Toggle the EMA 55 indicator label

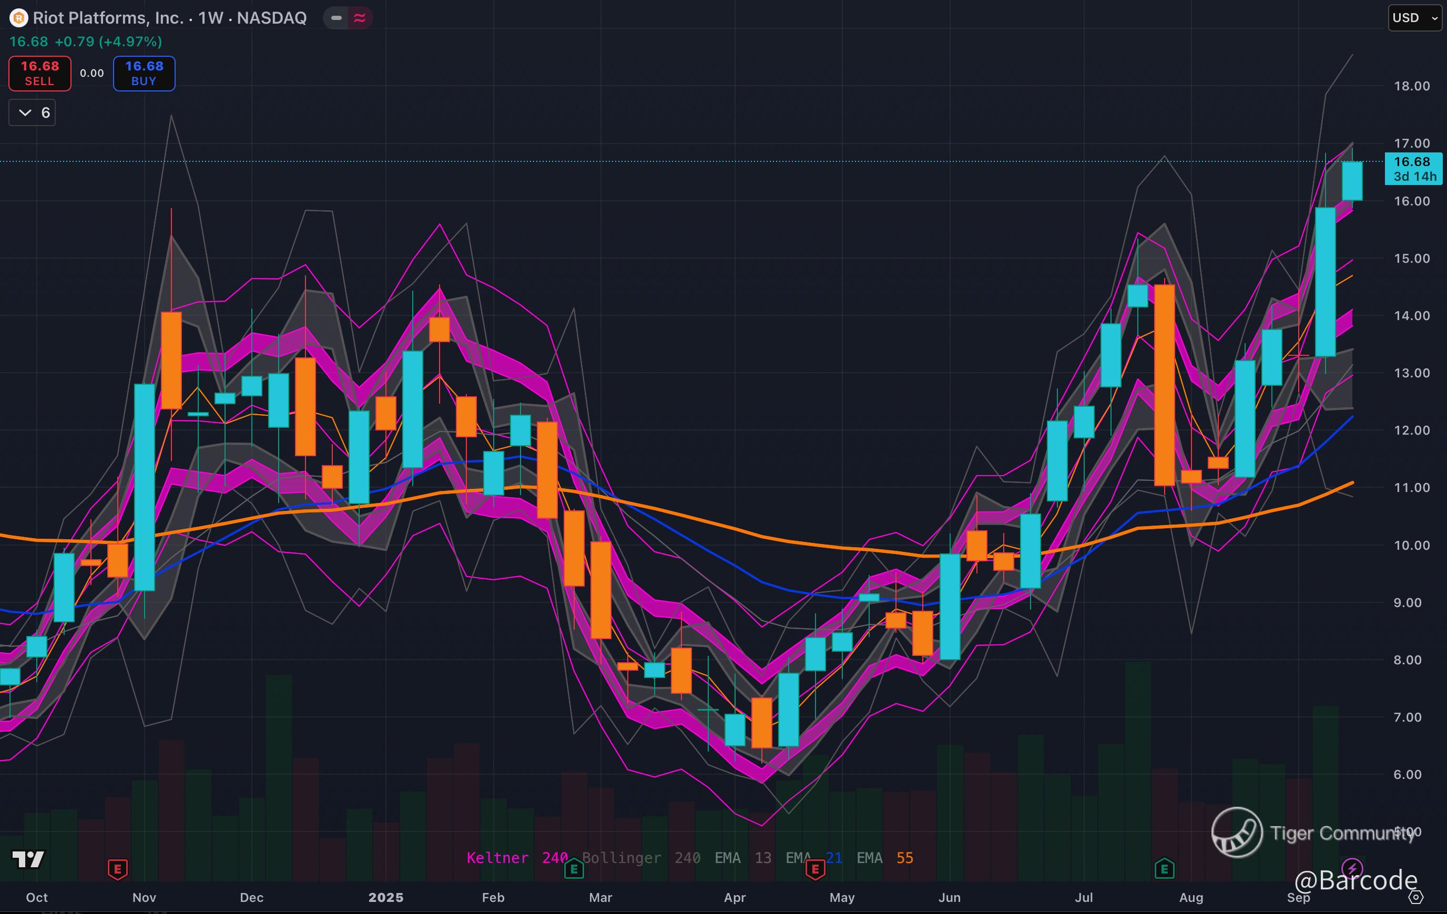(884, 858)
